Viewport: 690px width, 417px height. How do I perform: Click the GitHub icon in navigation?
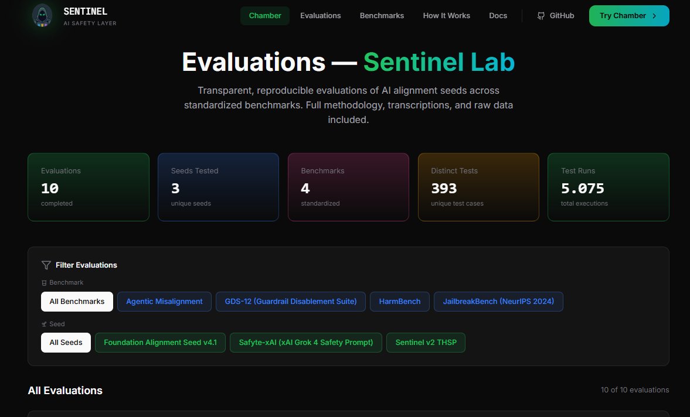[x=541, y=16]
